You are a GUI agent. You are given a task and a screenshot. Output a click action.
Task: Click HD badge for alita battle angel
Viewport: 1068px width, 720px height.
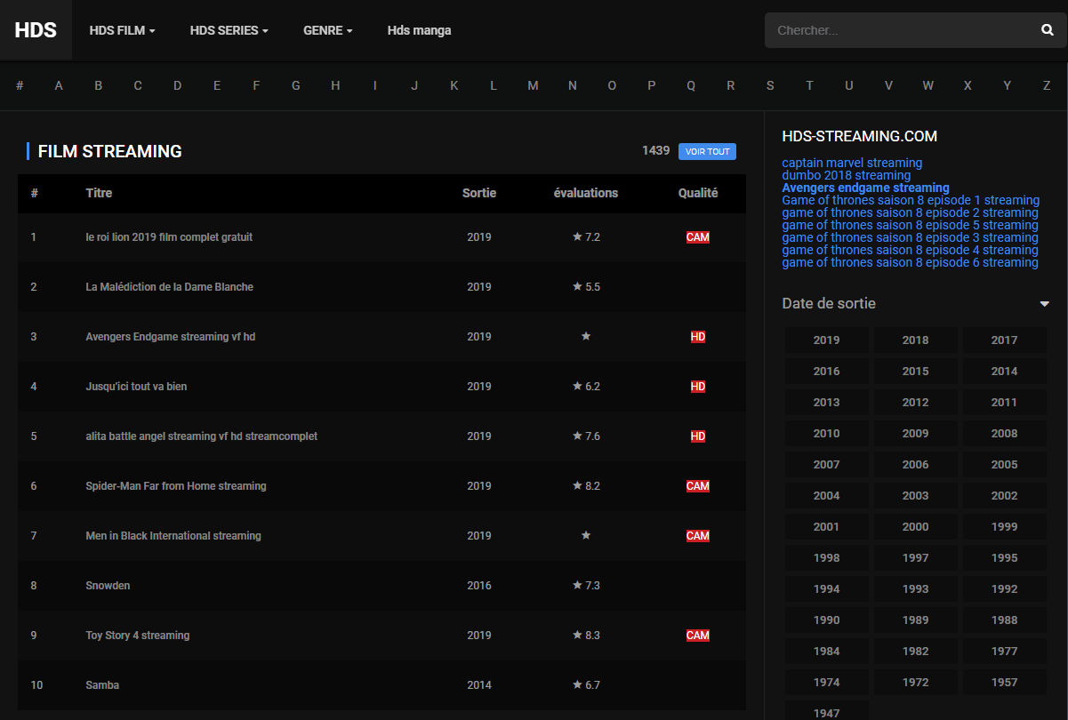tap(698, 436)
